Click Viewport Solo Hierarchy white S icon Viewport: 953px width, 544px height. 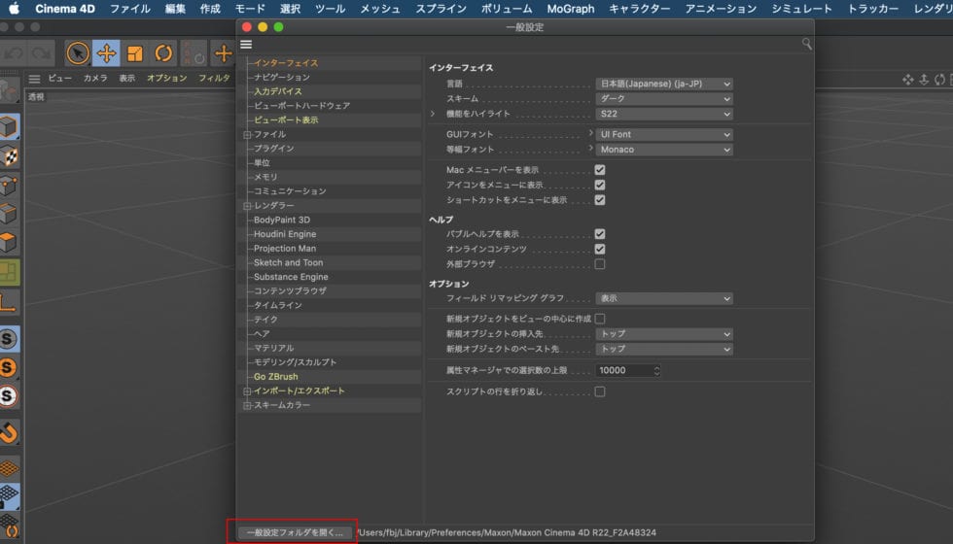9,396
